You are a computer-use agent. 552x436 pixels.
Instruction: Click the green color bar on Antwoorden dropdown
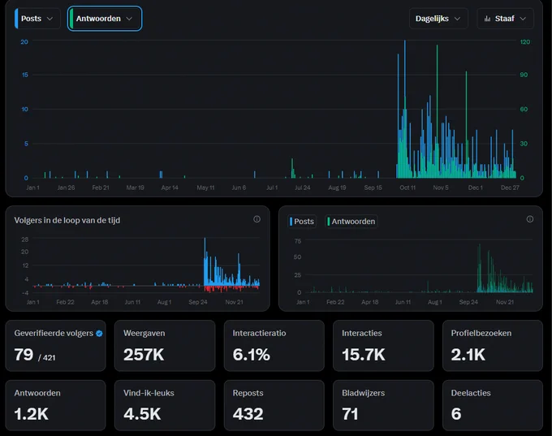click(x=71, y=19)
